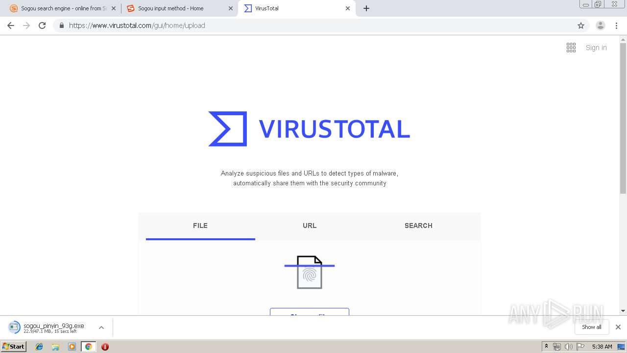Close the Sogou search engine tab
This screenshot has height=353, width=627.
[114, 8]
